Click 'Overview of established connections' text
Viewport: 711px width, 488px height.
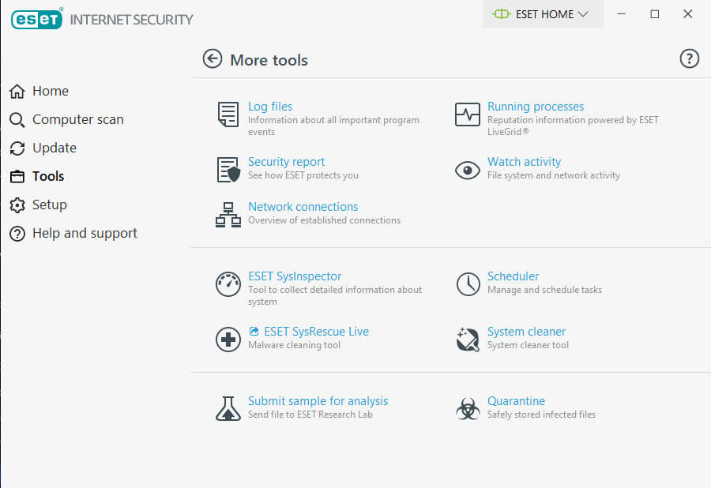(324, 220)
